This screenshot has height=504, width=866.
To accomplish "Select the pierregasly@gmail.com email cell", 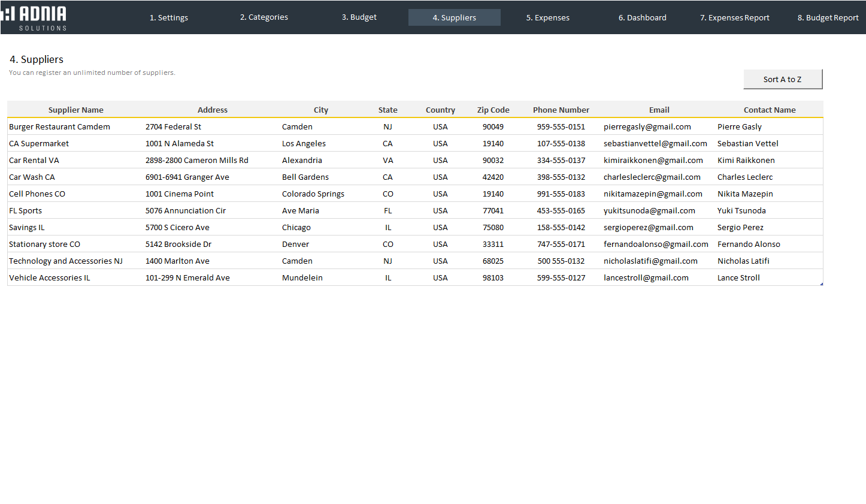I will [647, 126].
